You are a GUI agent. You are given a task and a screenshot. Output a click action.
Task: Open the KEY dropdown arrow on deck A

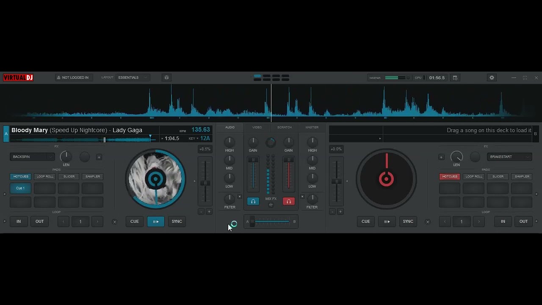[197, 139]
